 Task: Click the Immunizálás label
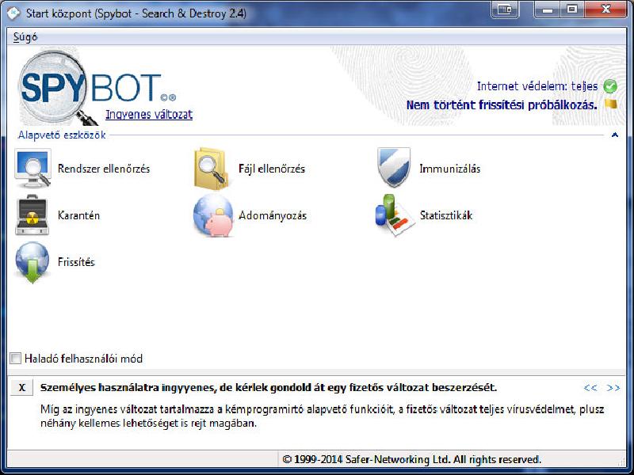[449, 169]
